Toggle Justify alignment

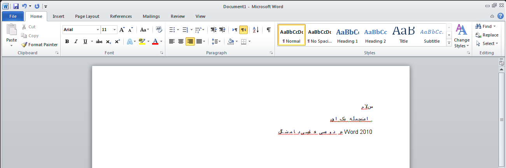point(199,42)
